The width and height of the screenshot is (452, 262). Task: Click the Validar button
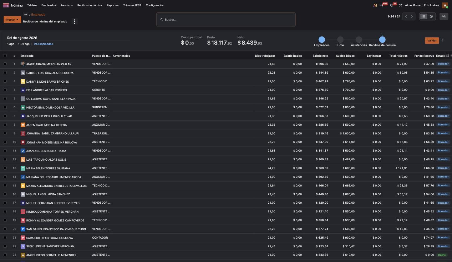(x=432, y=41)
